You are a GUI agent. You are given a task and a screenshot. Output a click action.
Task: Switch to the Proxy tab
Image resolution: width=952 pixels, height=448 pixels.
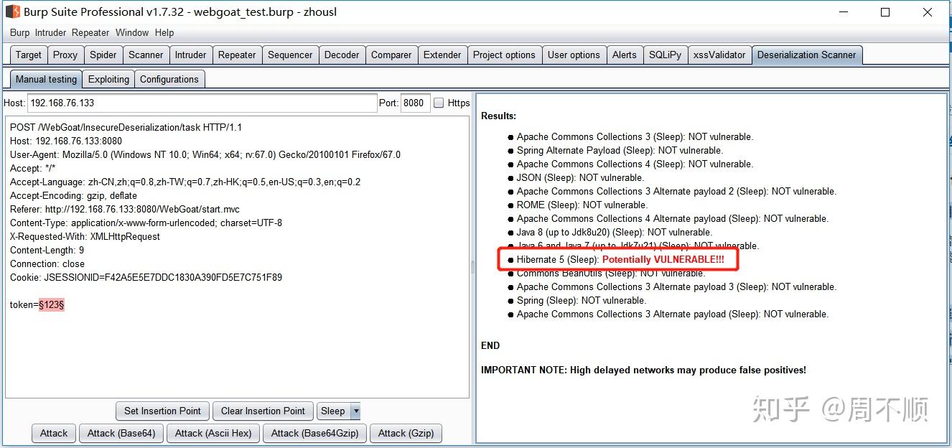point(65,54)
